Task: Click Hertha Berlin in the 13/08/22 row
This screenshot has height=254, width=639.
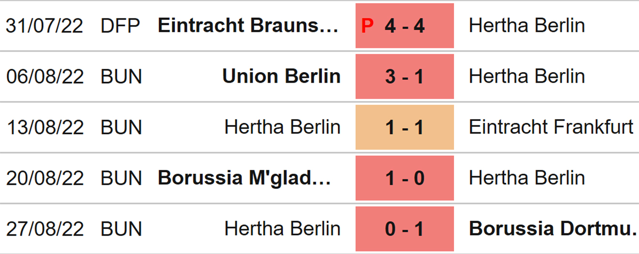Action: point(282,127)
